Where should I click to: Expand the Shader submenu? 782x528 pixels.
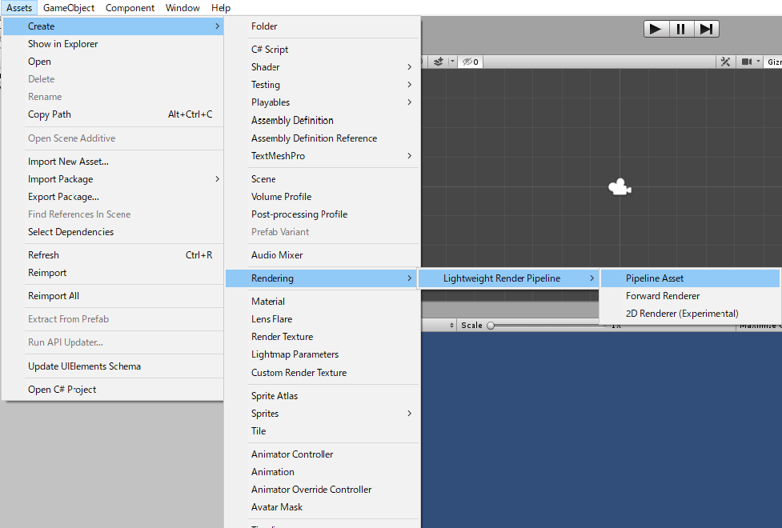[323, 67]
